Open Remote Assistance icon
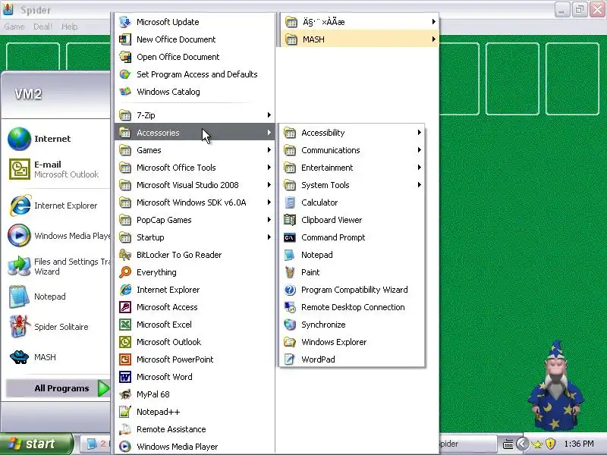607x455 pixels. tap(125, 429)
